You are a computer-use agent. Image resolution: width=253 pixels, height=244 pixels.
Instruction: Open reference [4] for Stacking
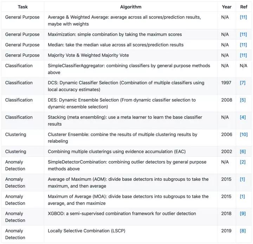point(242,117)
